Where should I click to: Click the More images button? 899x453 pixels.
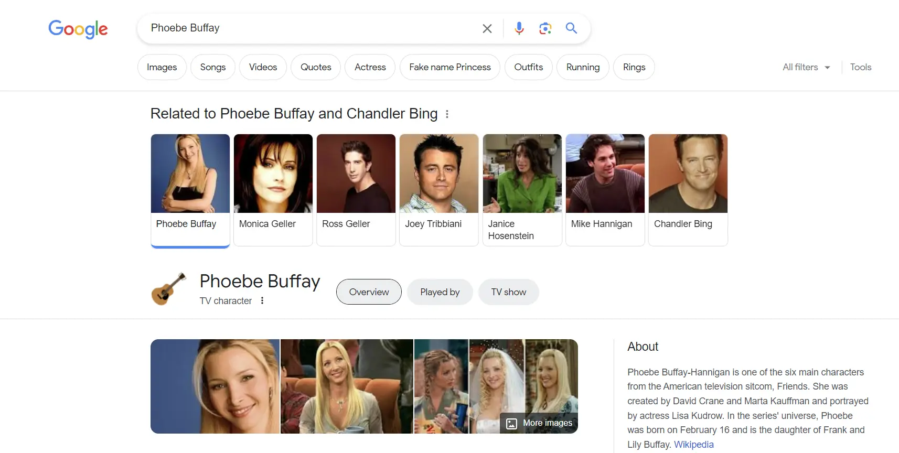(539, 423)
